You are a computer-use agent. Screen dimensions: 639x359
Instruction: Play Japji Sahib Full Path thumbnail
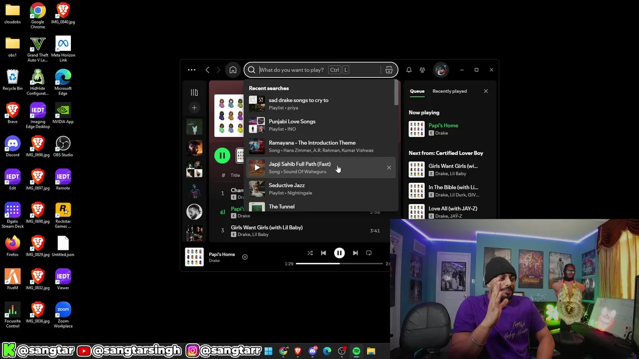pyautogui.click(x=257, y=168)
